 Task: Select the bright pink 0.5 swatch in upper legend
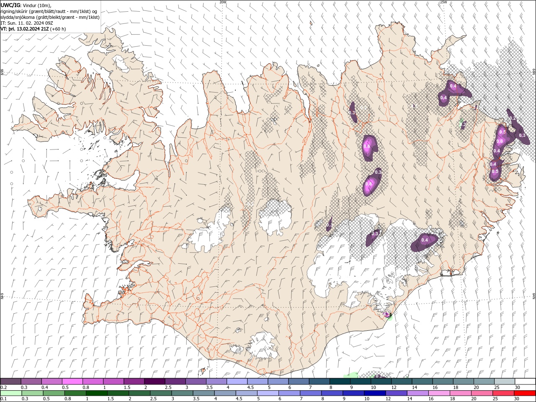click(x=72, y=381)
